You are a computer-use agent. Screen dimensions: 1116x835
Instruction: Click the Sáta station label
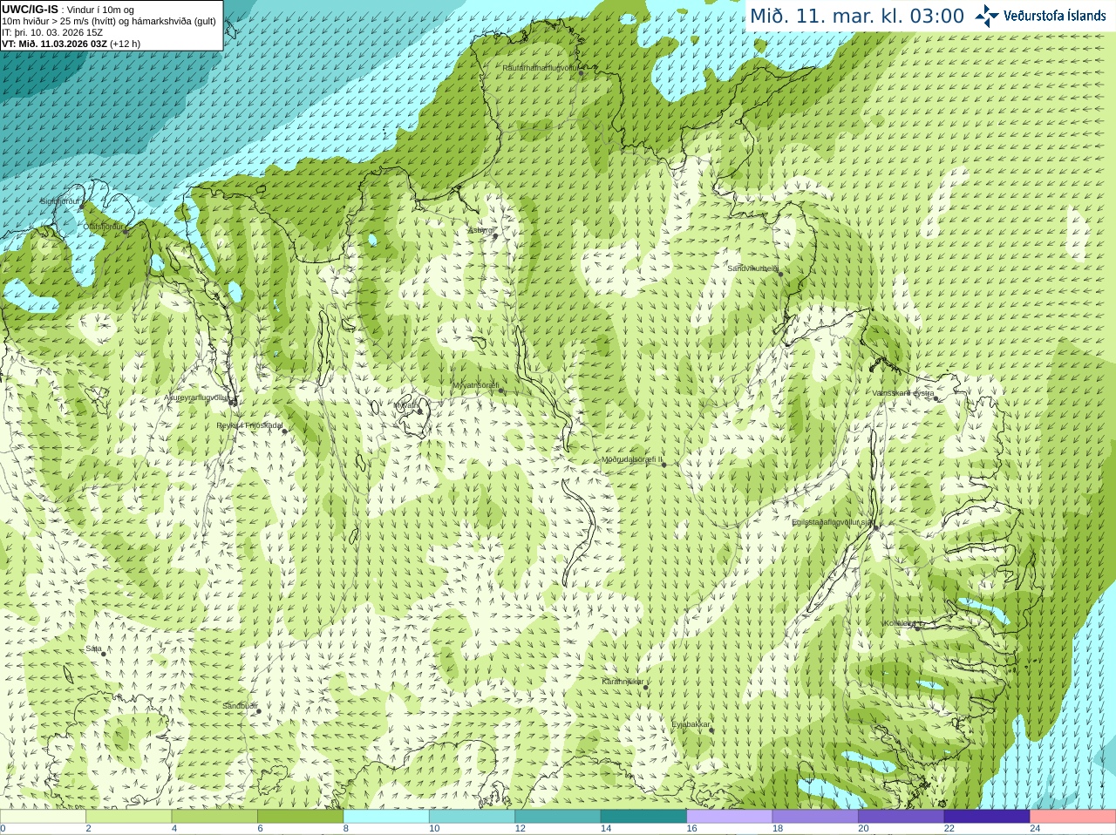click(x=93, y=648)
